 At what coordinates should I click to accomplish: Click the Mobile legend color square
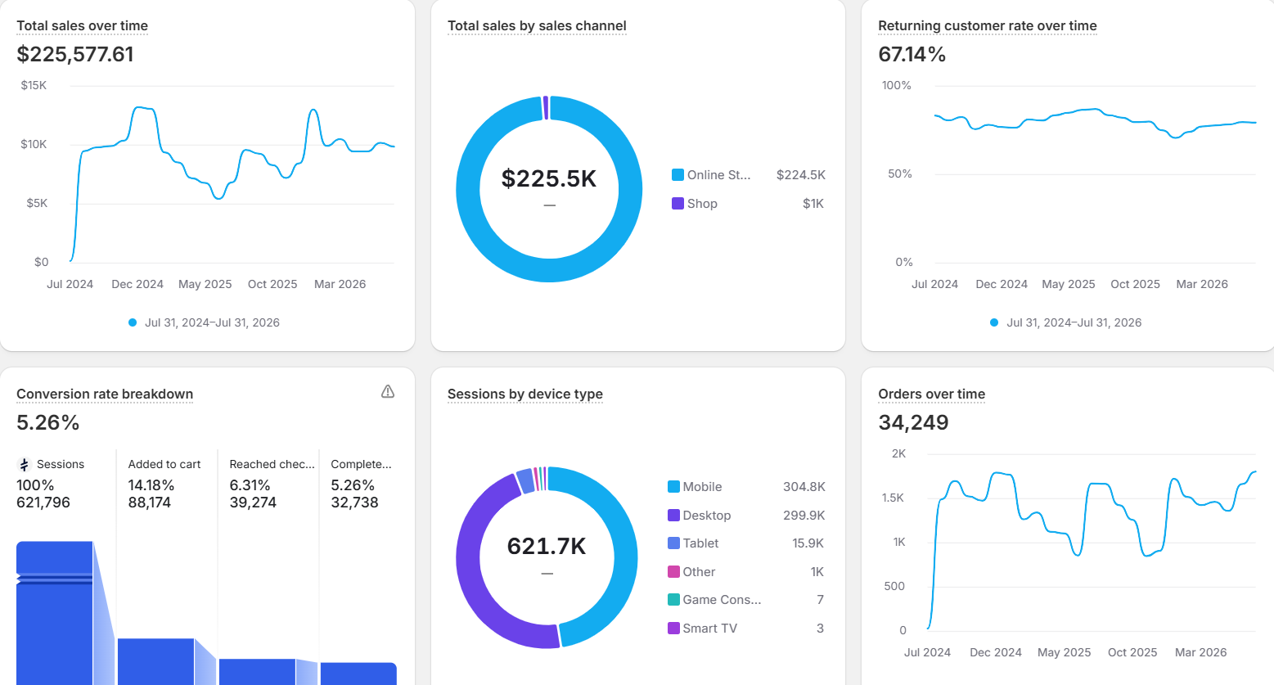coord(673,487)
